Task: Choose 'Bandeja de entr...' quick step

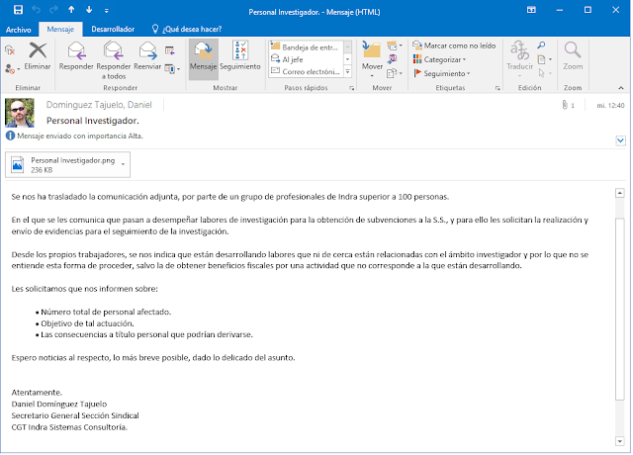Action: tap(306, 47)
